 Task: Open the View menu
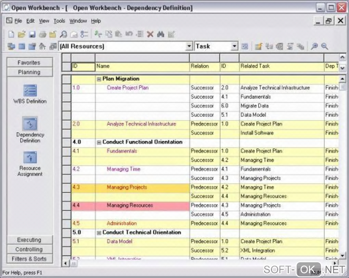tap(44, 21)
